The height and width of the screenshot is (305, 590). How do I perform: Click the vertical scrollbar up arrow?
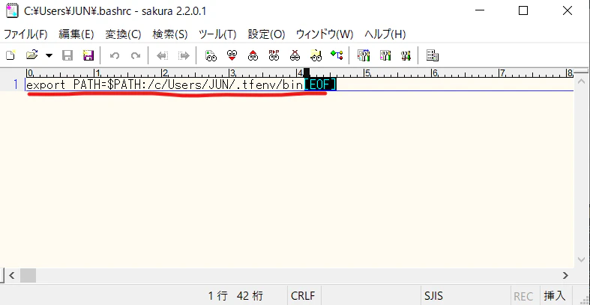[581, 81]
